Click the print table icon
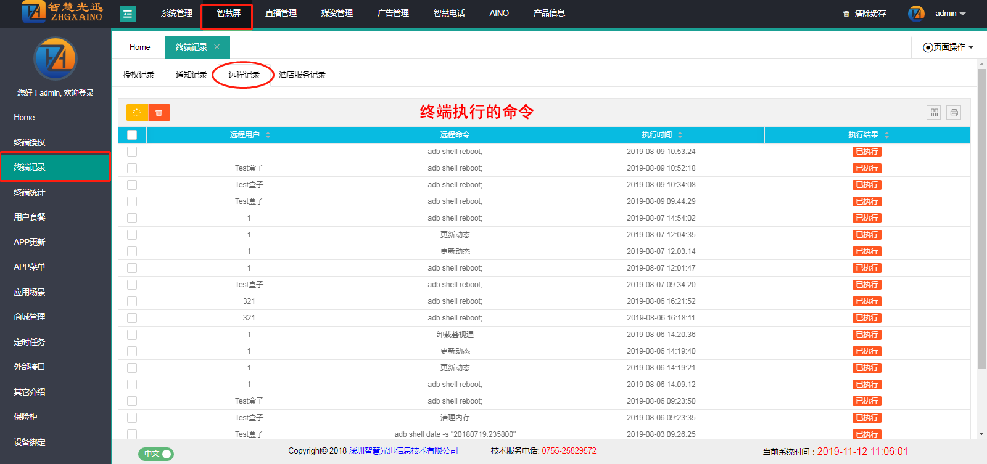The image size is (987, 464). click(954, 112)
